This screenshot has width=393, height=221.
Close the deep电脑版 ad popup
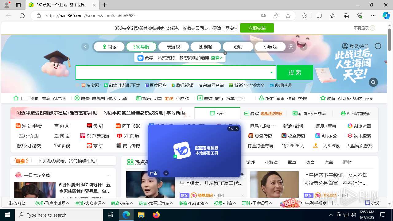(237, 129)
